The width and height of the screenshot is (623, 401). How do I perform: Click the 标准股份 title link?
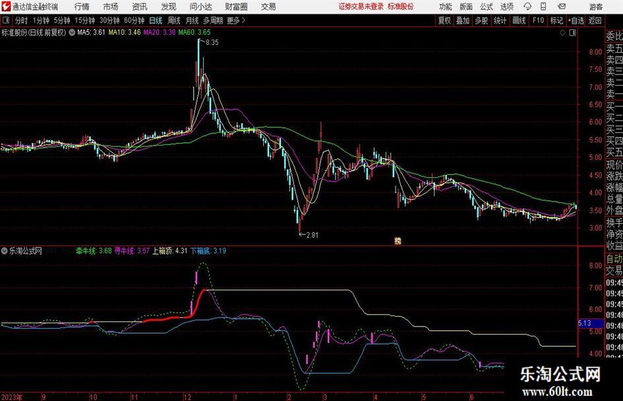point(401,7)
